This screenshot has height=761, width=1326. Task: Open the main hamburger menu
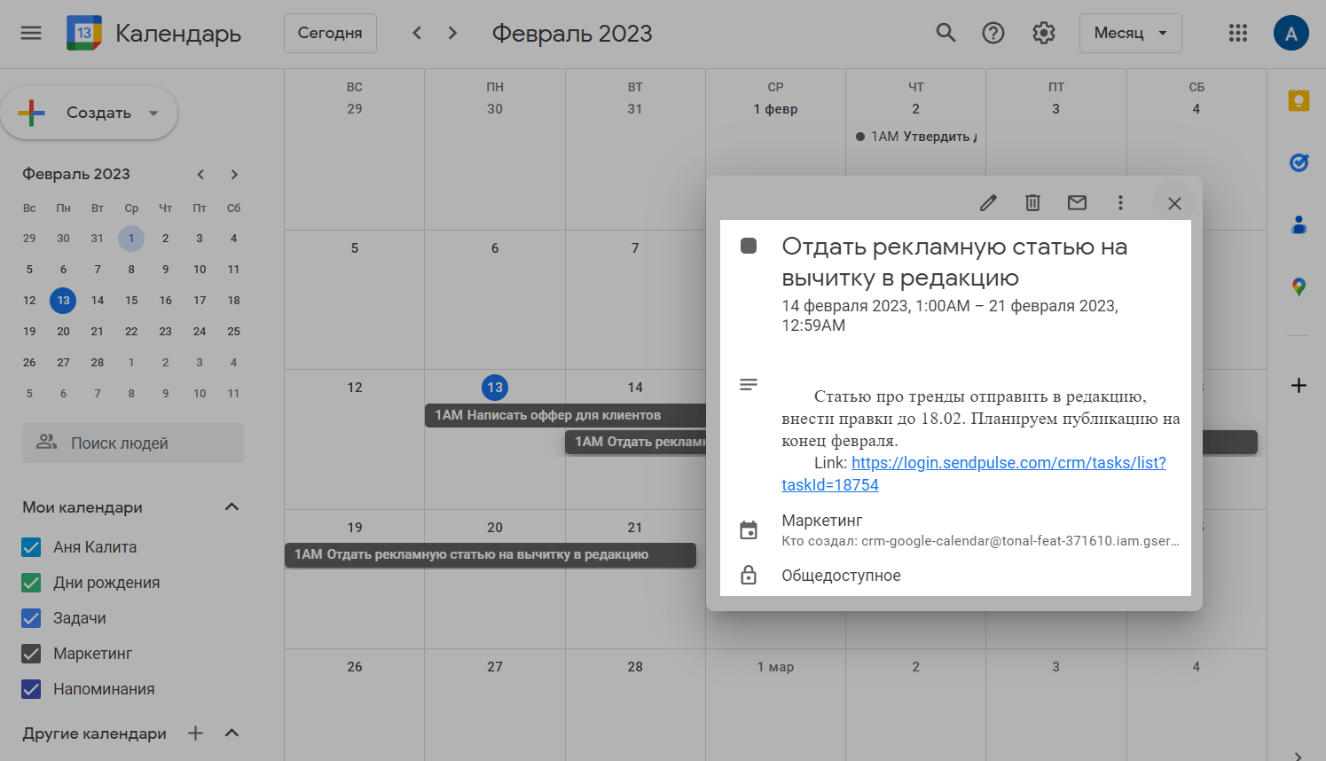(31, 33)
